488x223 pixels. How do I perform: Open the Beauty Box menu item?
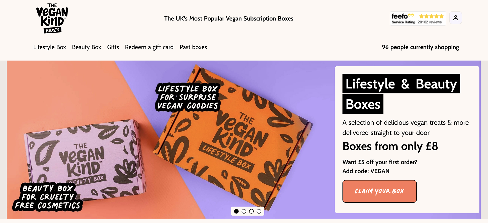coord(87,47)
